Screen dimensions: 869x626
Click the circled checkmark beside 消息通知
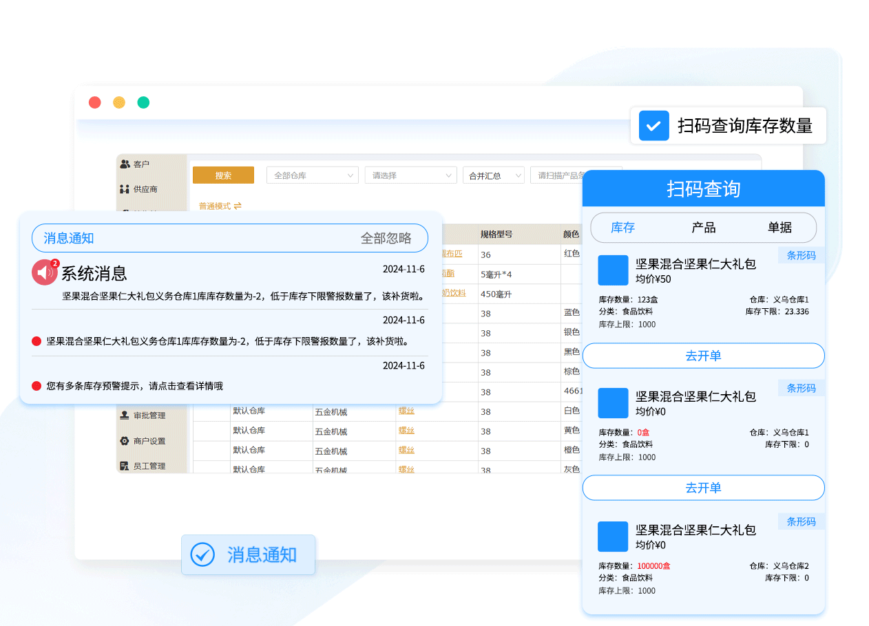(202, 554)
